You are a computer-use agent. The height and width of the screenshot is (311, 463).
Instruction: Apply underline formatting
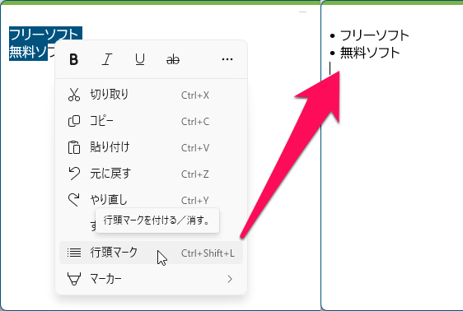tap(140, 59)
